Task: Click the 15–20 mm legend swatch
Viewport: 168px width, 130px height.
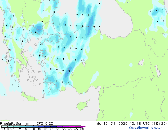Action: [x=41, y=127]
